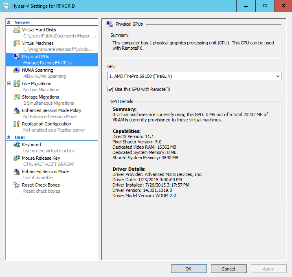Click 'Not enabled as a Replica server' text
292x277 pixels.
[x=54, y=130]
